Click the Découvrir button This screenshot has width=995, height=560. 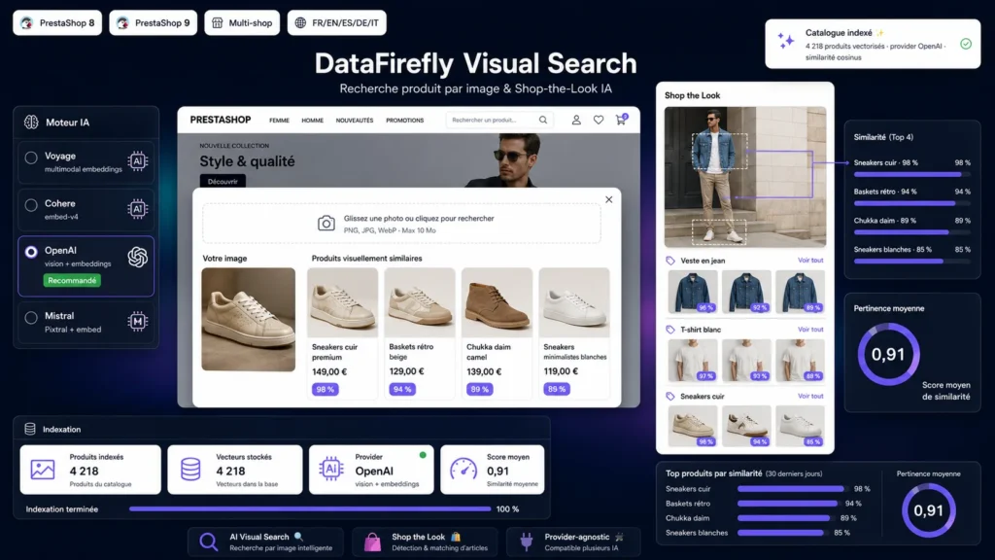(x=223, y=182)
